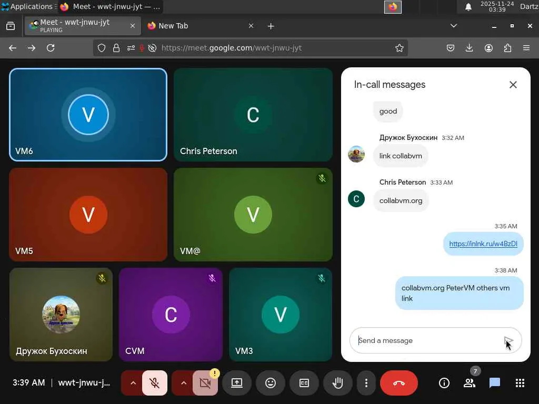Open the list all tabs dropdown
Screen dimensions: 539x404
tap(454, 26)
